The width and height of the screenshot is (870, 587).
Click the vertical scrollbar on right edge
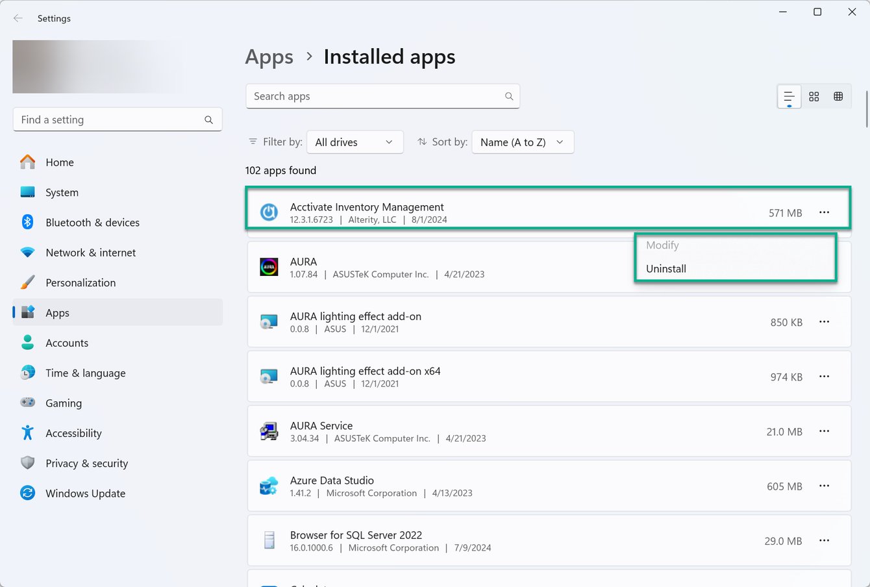coord(867,109)
